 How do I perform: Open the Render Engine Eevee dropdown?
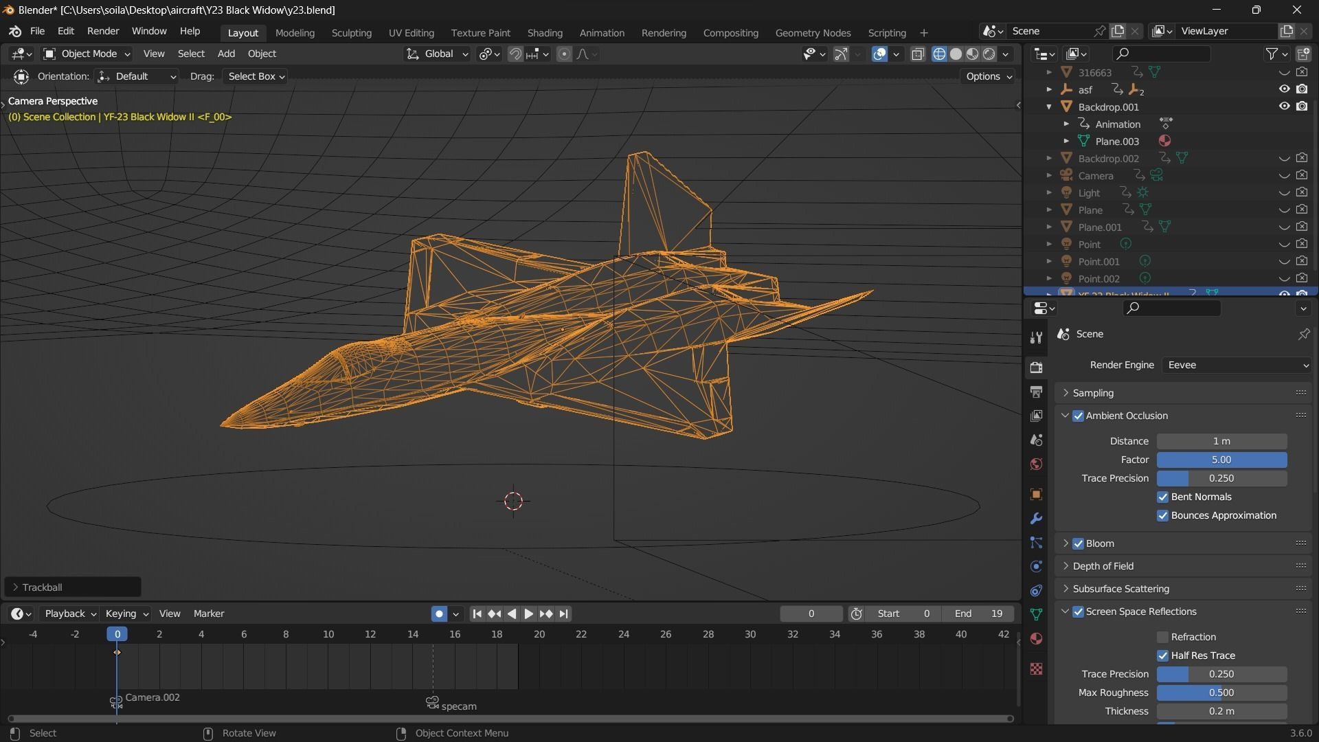pos(1236,365)
